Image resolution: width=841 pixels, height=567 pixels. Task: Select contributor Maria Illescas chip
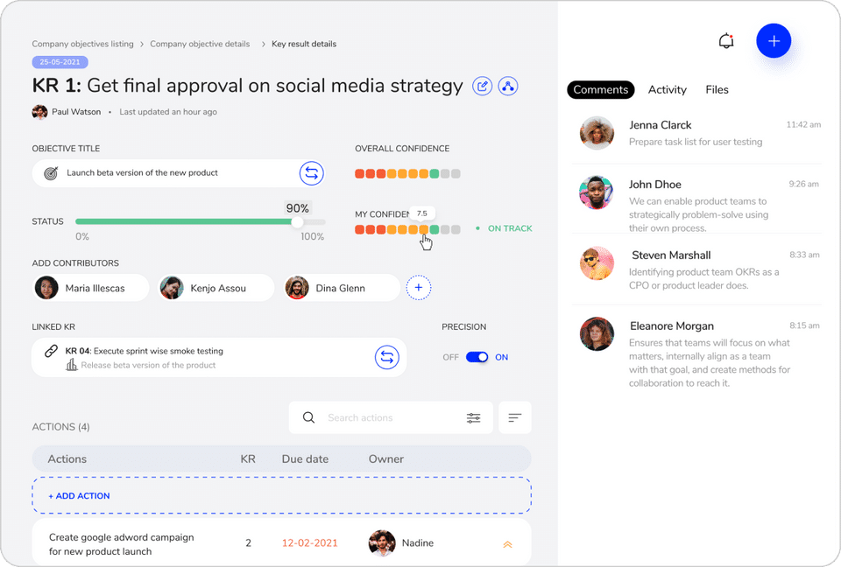coord(90,288)
